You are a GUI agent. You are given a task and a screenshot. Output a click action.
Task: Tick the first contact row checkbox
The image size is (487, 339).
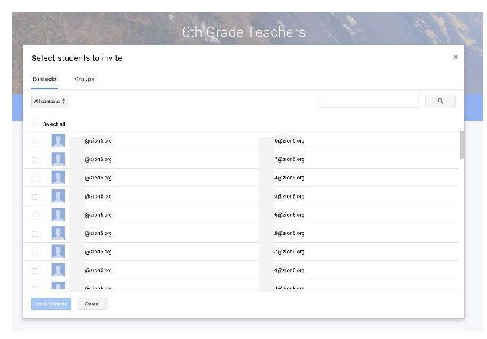point(34,141)
